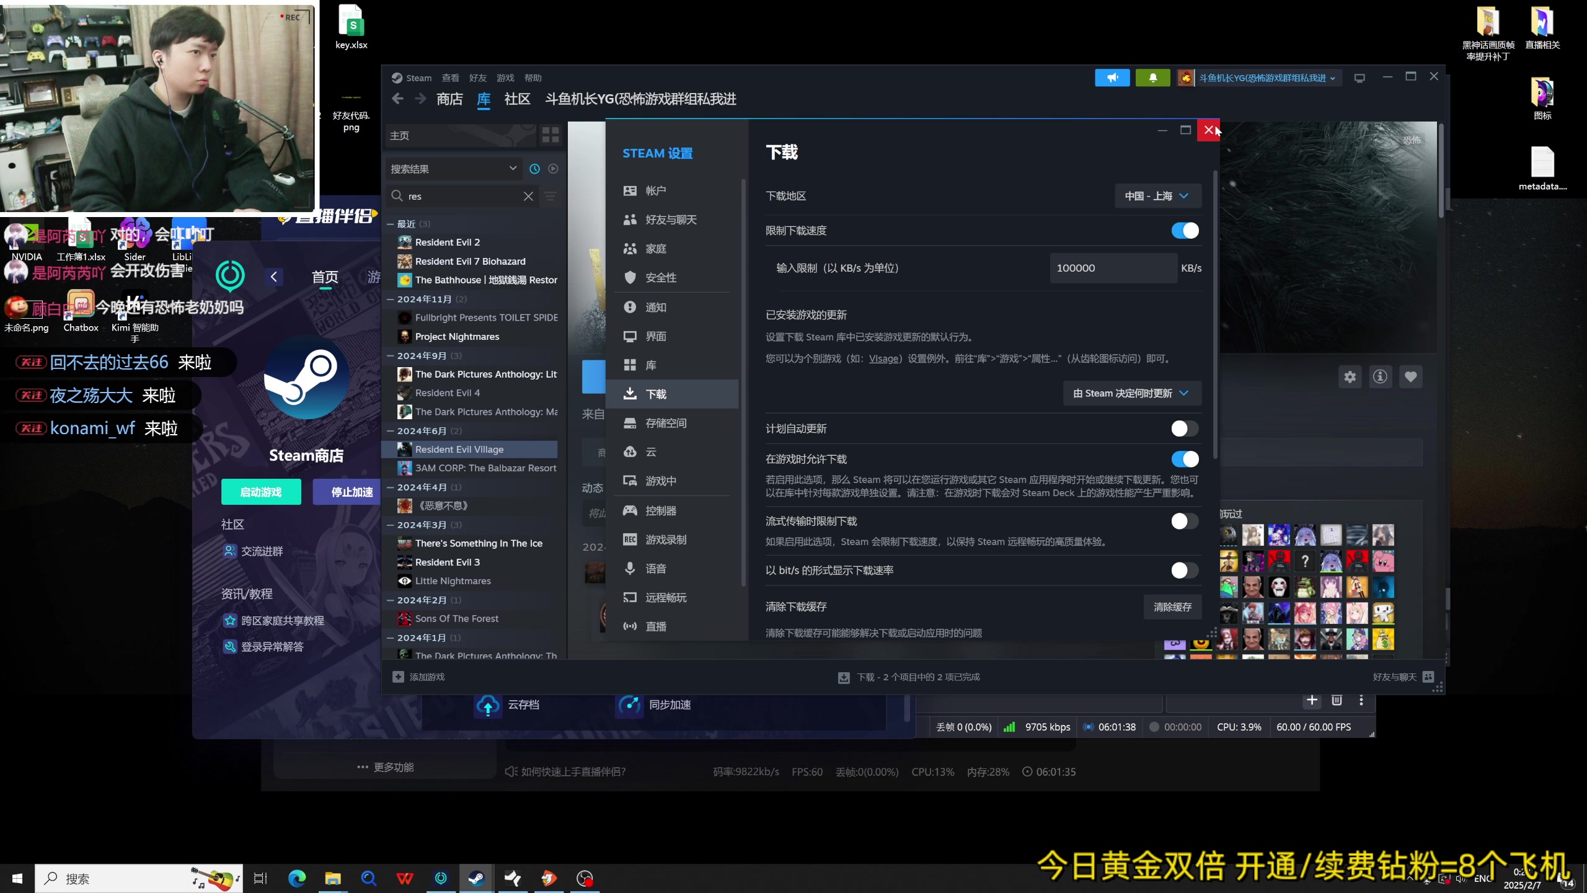Open 跨区家庭共享教程 link
1587x893 pixels.
click(282, 620)
